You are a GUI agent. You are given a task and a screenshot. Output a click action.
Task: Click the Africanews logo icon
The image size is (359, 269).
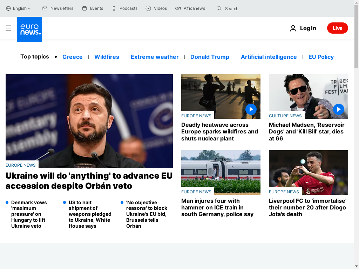tap(178, 8)
